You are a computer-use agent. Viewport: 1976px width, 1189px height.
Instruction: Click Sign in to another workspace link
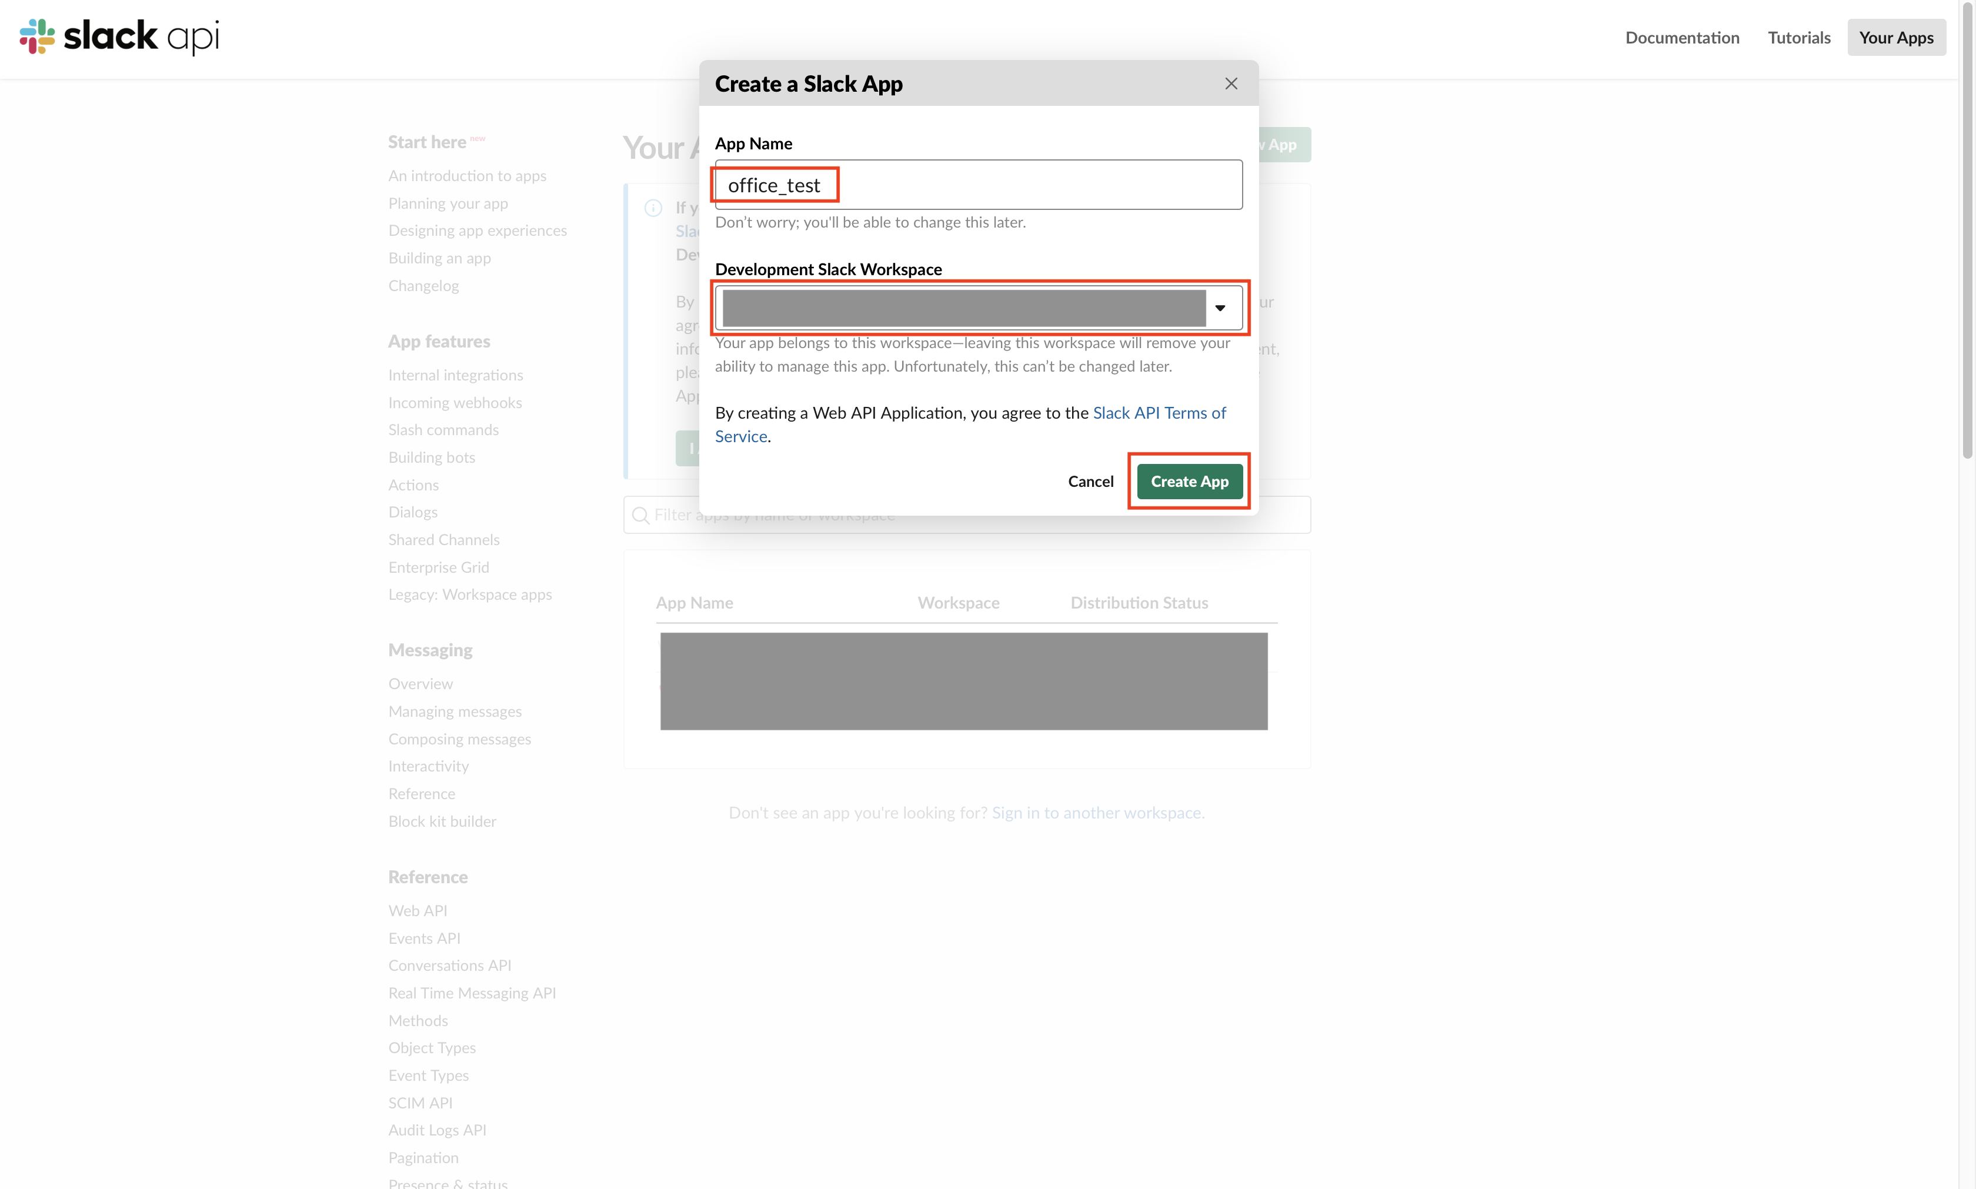coord(1098,813)
